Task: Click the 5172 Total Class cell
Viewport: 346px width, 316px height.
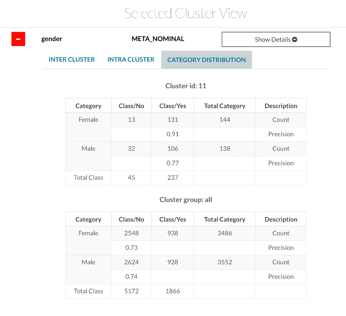Action: click(131, 291)
